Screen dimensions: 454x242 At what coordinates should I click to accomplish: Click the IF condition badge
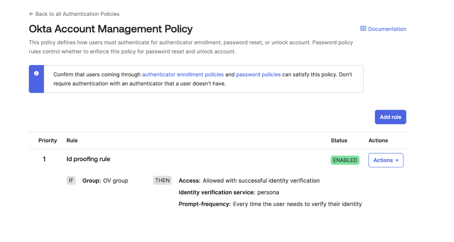(x=71, y=181)
